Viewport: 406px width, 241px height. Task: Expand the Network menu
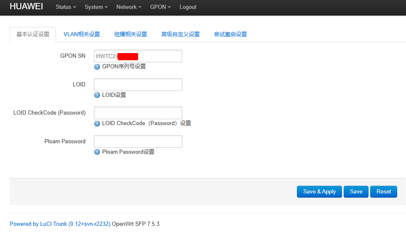pos(129,7)
